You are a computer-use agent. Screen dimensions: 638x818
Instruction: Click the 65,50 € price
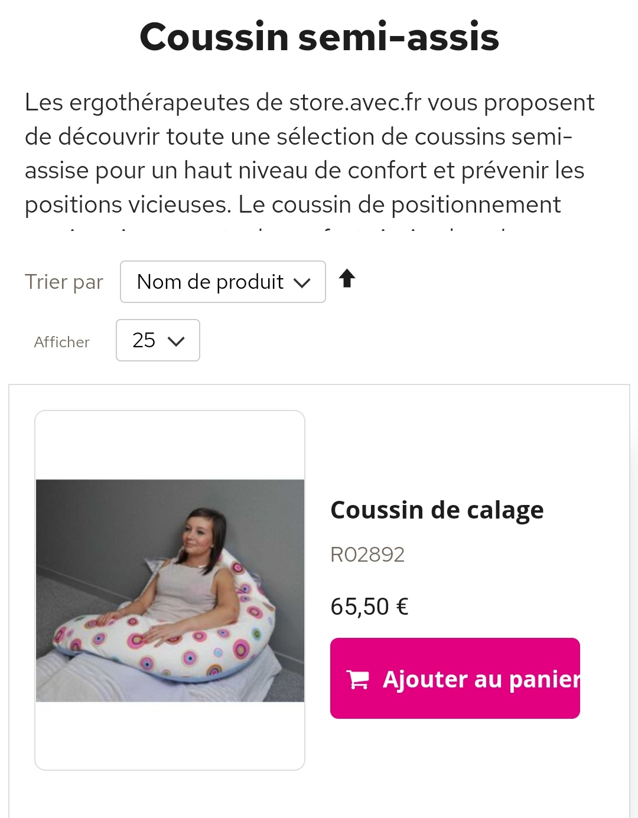coord(369,607)
